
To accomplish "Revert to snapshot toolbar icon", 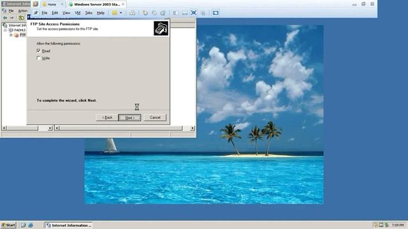I will coord(154,13).
